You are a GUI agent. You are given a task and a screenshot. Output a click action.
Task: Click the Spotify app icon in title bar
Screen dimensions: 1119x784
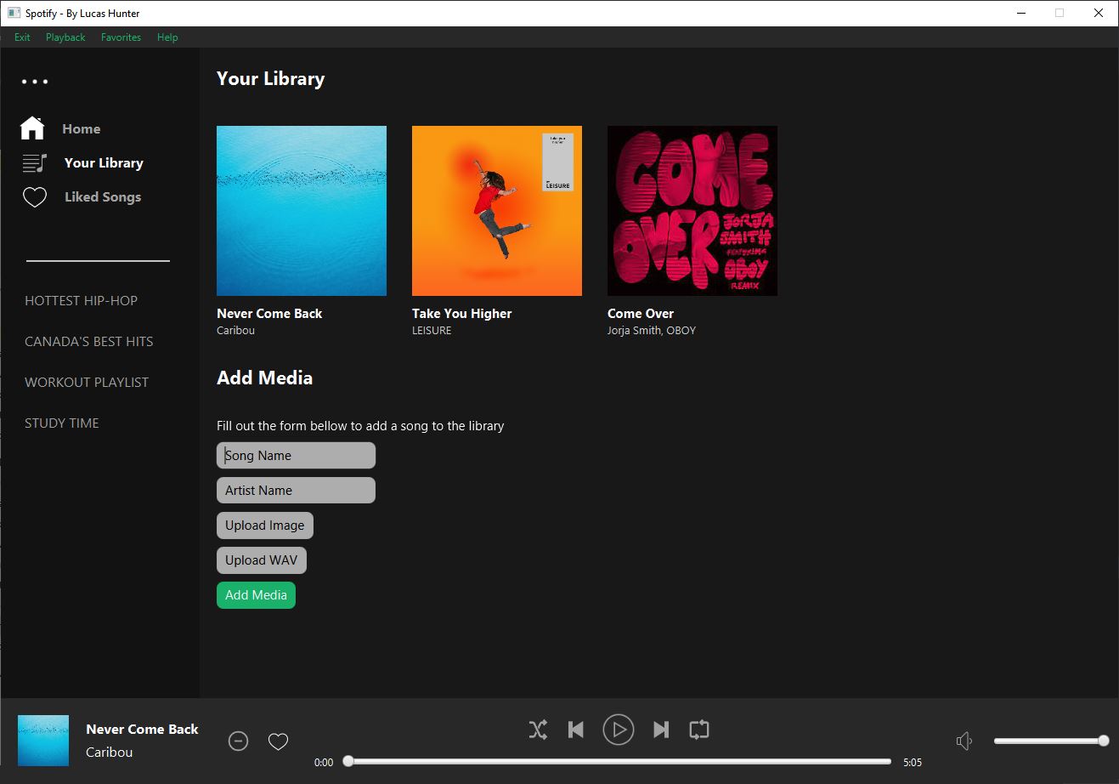point(14,13)
